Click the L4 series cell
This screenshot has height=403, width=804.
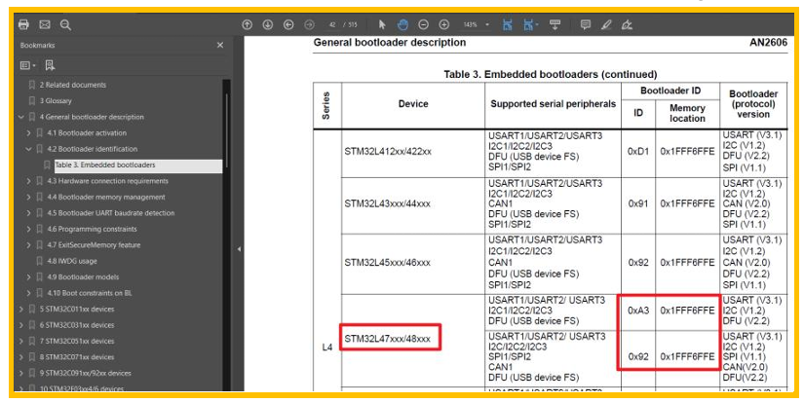[327, 348]
